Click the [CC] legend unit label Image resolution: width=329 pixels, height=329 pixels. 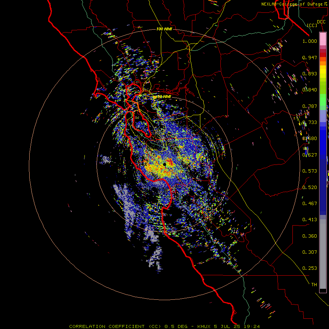click(x=312, y=25)
